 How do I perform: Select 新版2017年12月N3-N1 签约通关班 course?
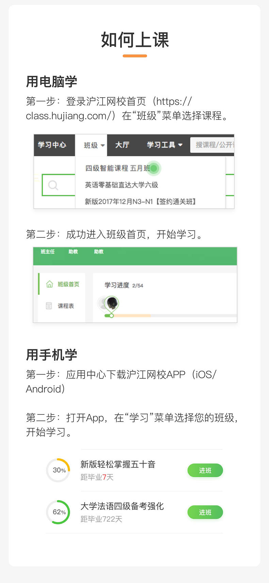tap(141, 201)
